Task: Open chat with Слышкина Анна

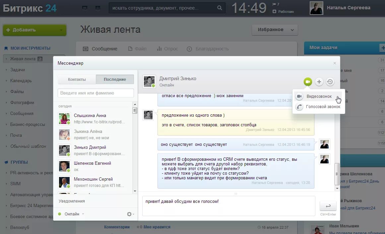Action: pos(95,119)
